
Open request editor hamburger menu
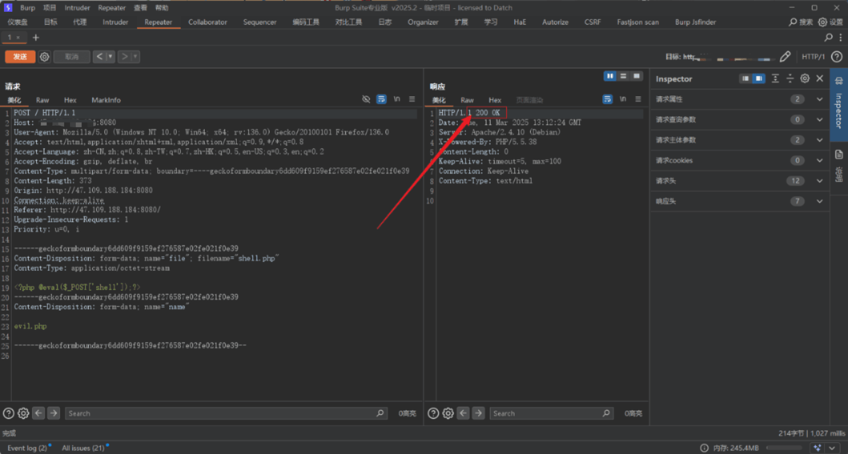click(x=412, y=99)
